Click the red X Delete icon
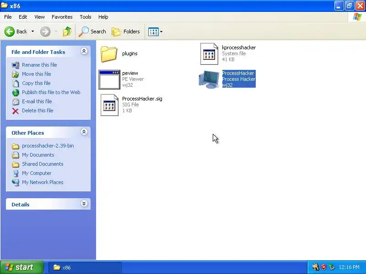 coord(16,111)
